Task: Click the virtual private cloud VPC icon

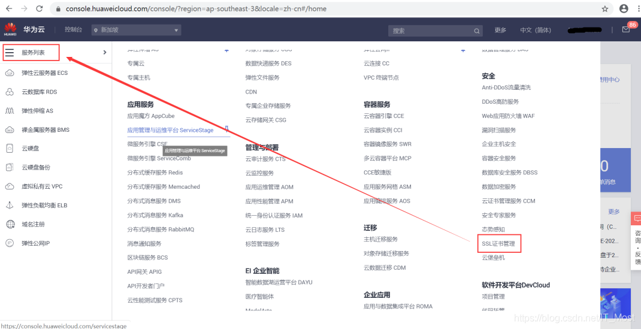Action: (x=10, y=186)
